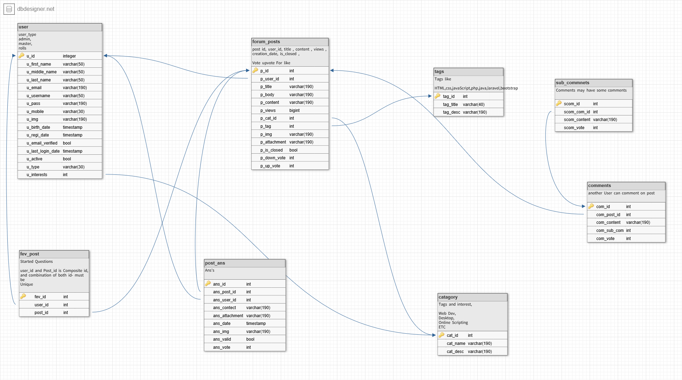
Task: Select the user table title bar
Action: [60, 27]
